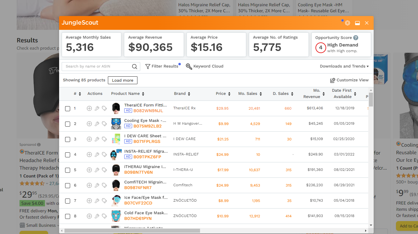
Task: Click the Average Revenue card
Action: 154,45
